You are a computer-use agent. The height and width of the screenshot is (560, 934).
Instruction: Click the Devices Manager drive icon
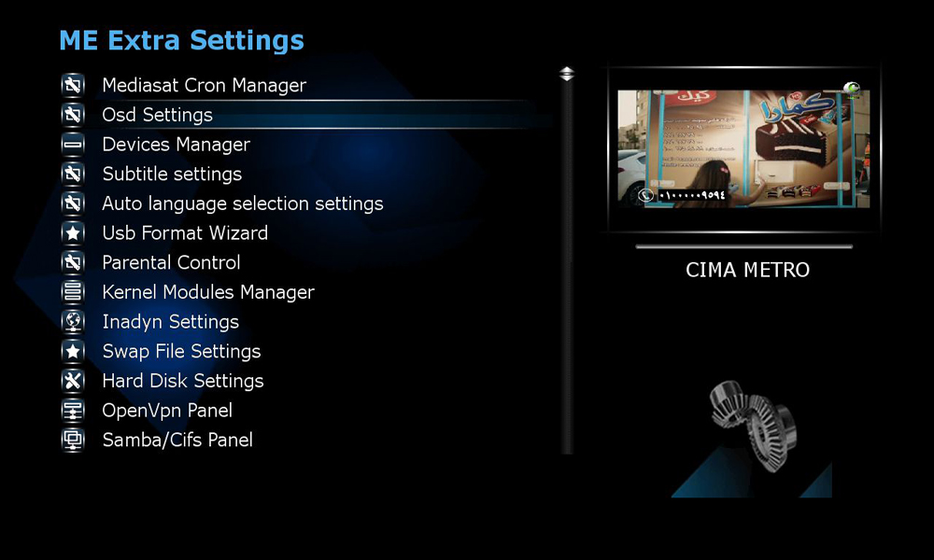[73, 144]
